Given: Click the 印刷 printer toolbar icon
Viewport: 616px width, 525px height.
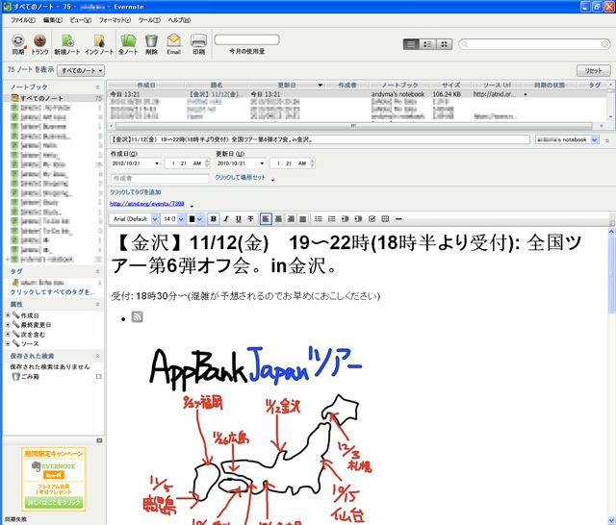Looking at the screenshot, I should coord(198,40).
